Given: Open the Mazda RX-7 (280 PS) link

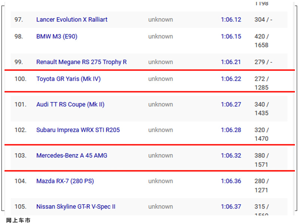Looking at the screenshot, I should [x=65, y=181].
